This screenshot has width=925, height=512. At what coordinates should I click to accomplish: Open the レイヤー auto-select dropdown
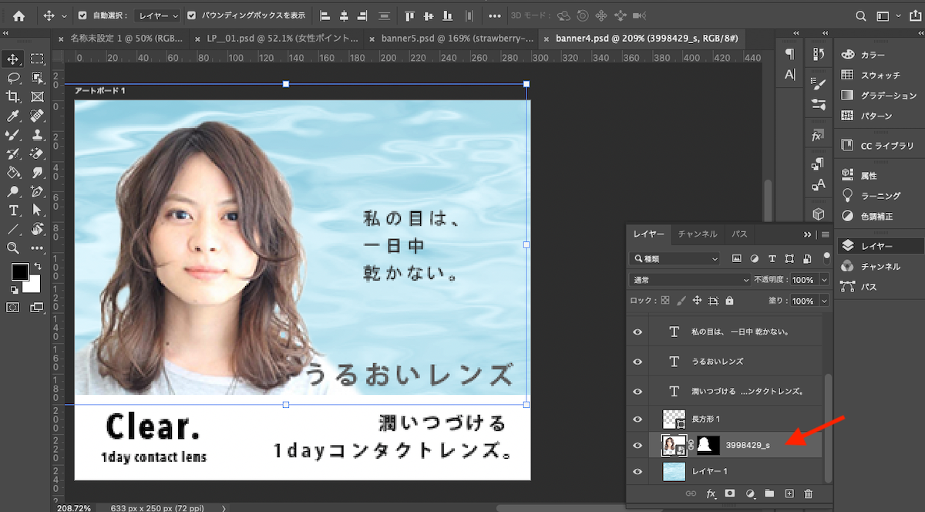click(x=158, y=15)
